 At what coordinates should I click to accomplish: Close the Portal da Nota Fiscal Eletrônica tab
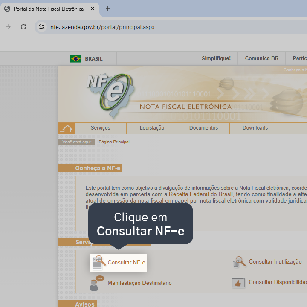pyautogui.click(x=93, y=9)
